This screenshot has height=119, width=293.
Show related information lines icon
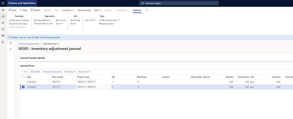click(x=11, y=49)
